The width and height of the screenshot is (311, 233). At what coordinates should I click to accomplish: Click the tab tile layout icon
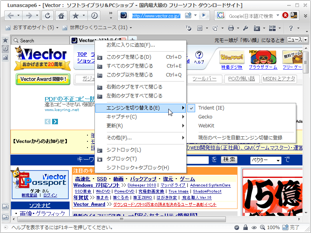coord(273,28)
